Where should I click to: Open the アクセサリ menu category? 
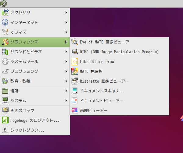point(35,13)
